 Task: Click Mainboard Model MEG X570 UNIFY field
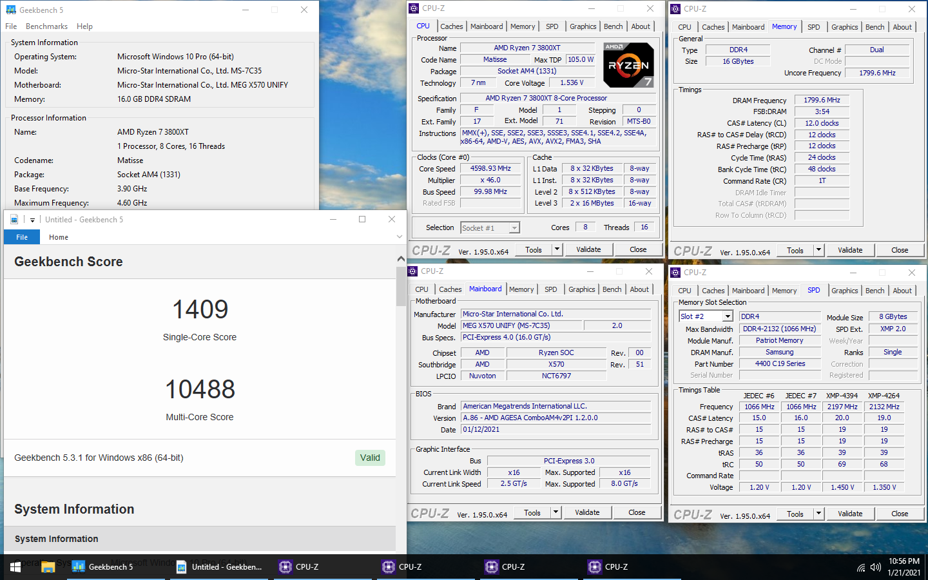[522, 325]
